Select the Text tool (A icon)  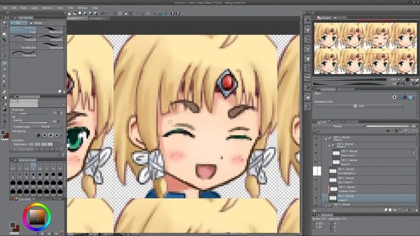pyautogui.click(x=5, y=121)
